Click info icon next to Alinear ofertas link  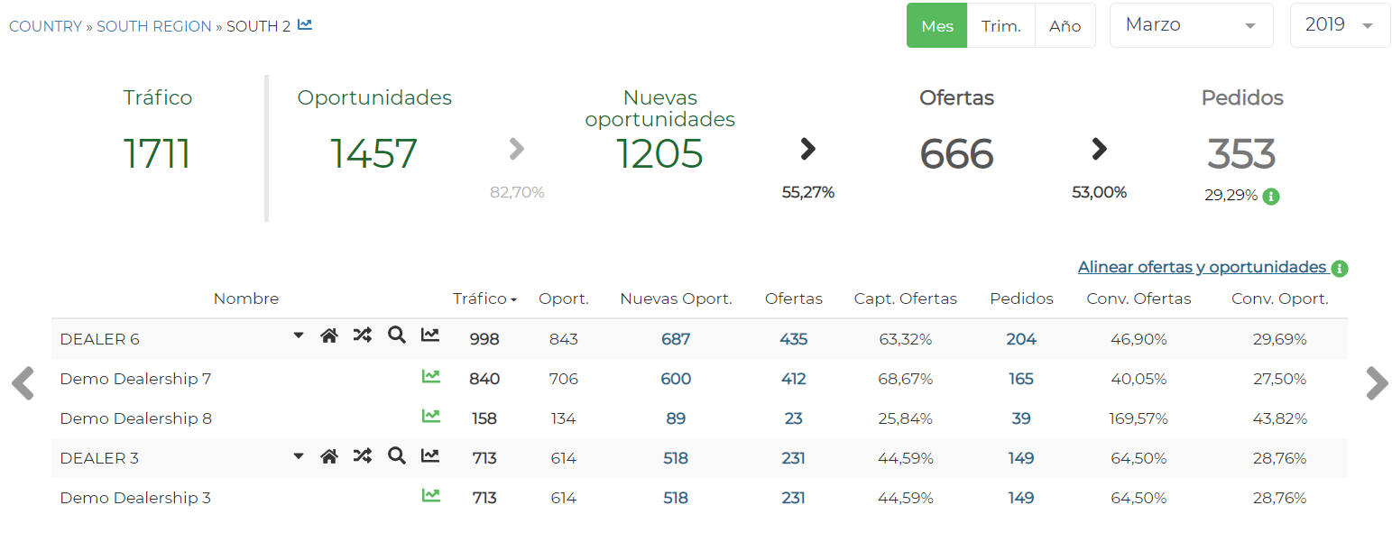pyautogui.click(x=1340, y=269)
